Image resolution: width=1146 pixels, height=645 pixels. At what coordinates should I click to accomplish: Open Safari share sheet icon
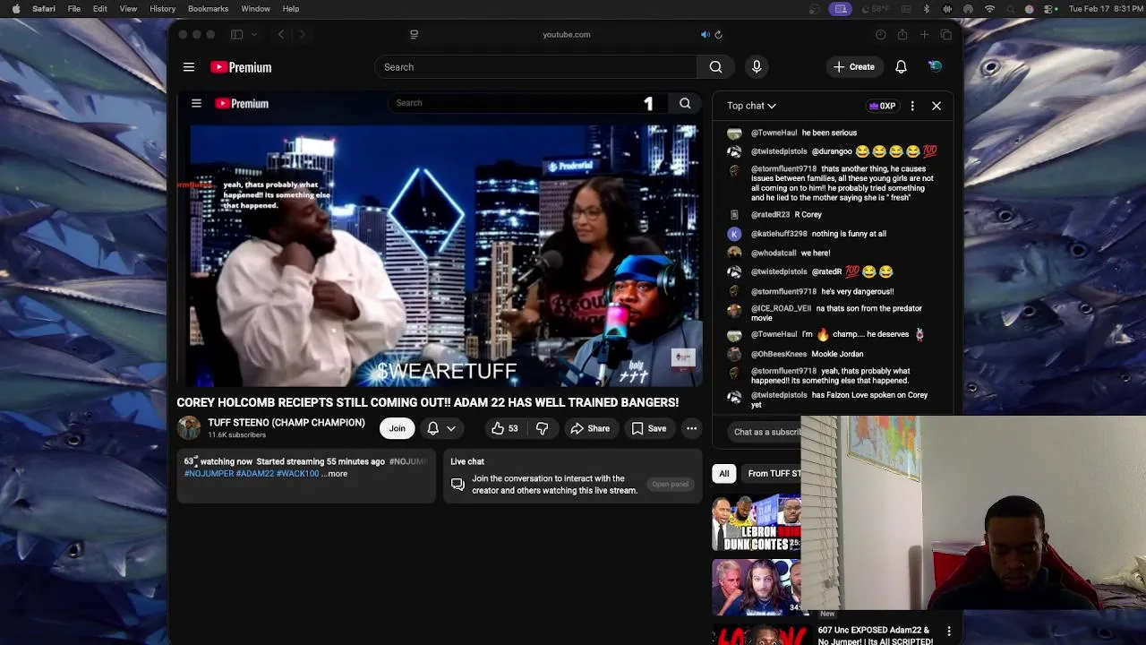[x=902, y=35]
